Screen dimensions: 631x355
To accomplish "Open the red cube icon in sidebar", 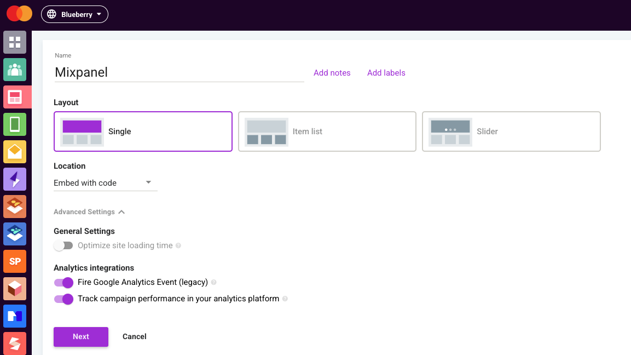I will pyautogui.click(x=15, y=289).
